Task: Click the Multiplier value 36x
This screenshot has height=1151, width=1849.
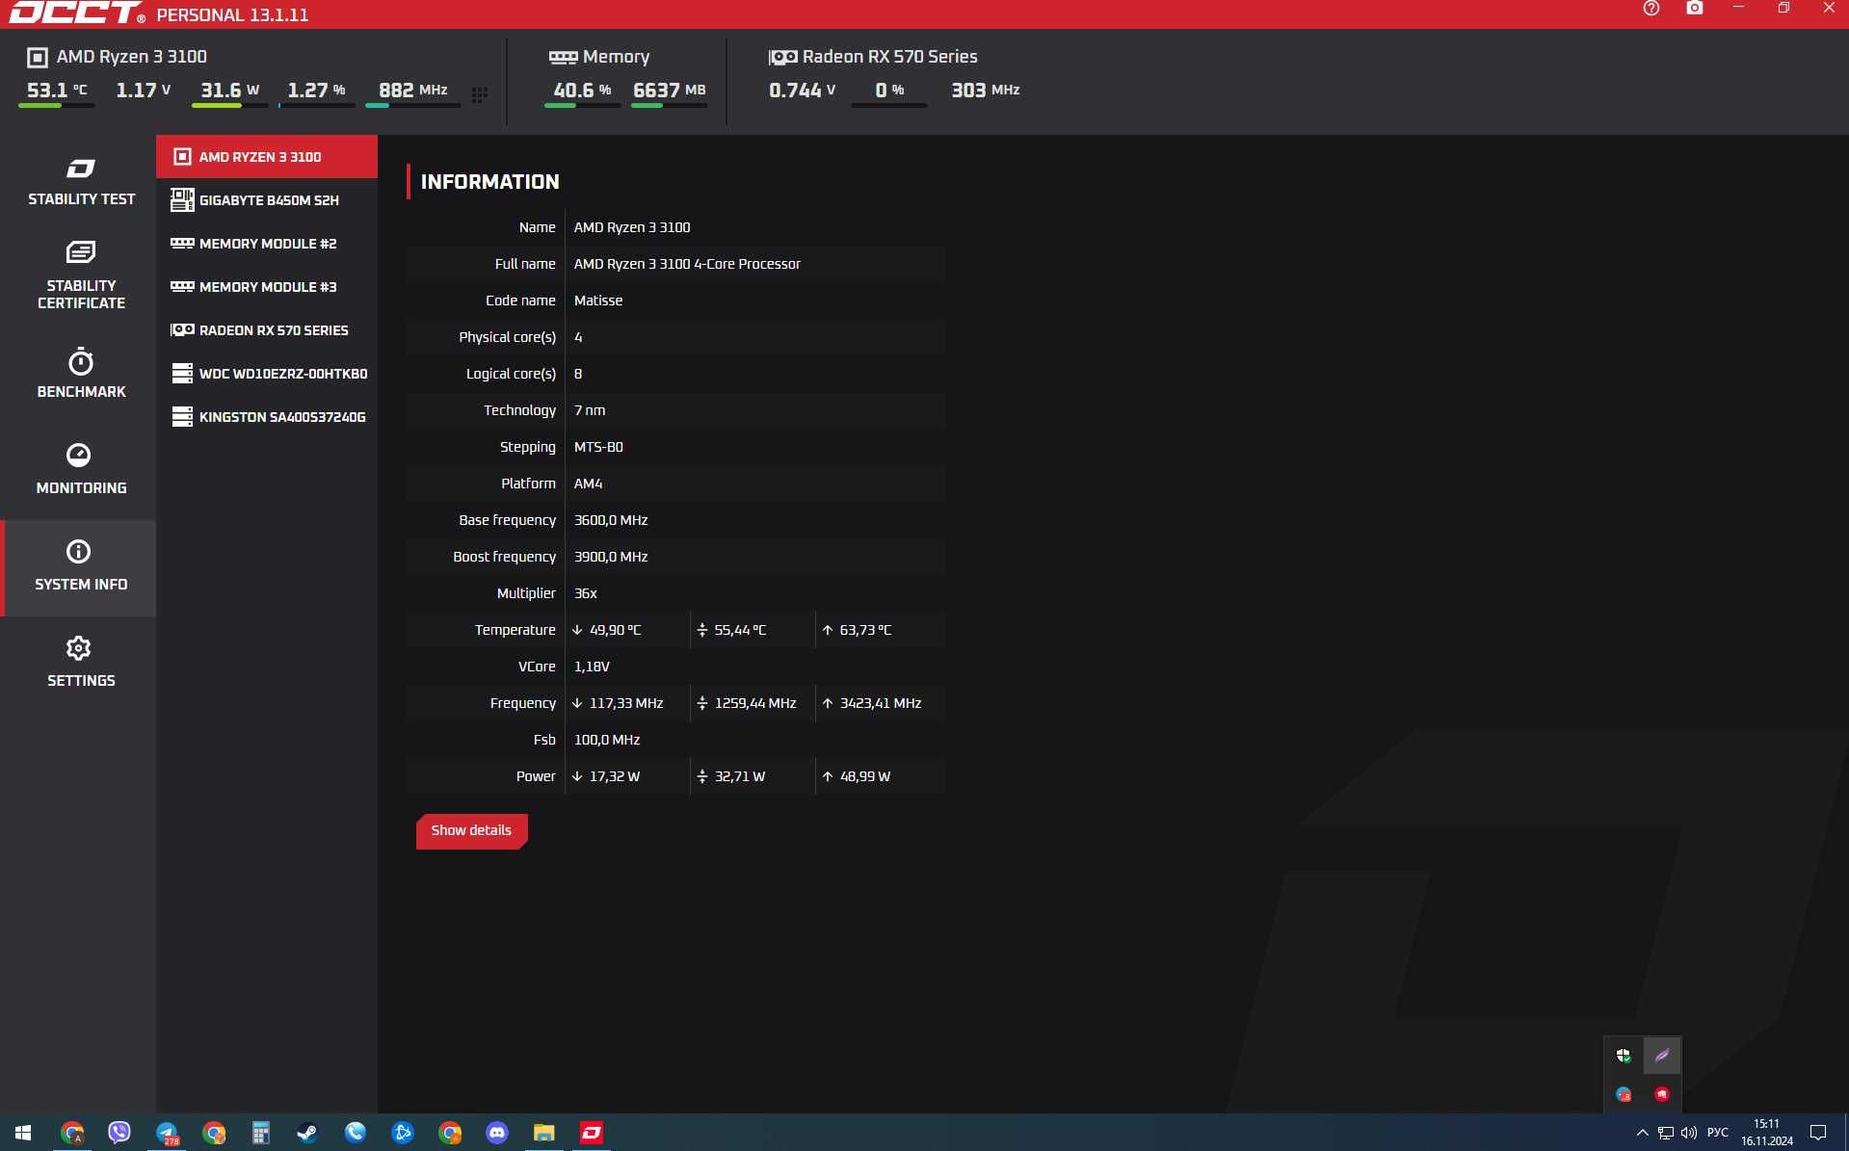Action: click(x=586, y=593)
